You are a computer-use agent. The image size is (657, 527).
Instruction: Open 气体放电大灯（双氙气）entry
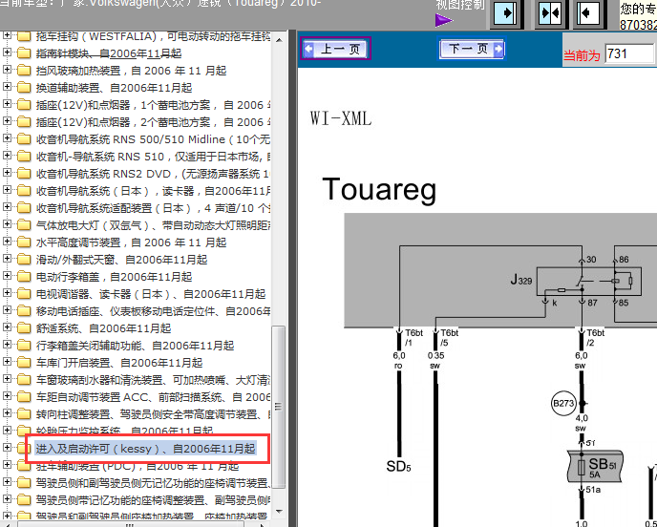click(153, 225)
